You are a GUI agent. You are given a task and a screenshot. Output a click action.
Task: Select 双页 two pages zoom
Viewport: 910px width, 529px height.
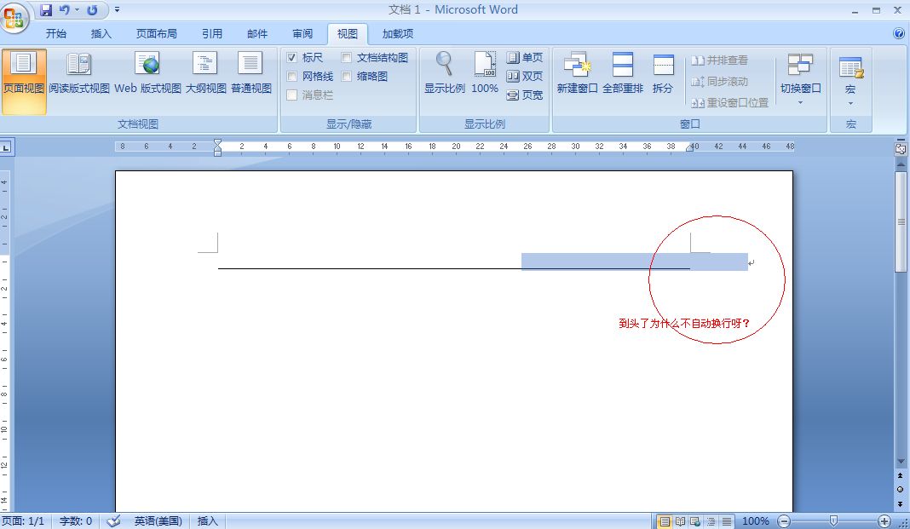[525, 76]
